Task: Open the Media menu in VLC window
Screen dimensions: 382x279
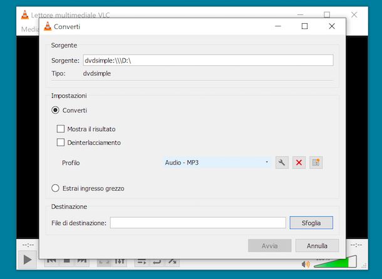Action: pos(30,29)
